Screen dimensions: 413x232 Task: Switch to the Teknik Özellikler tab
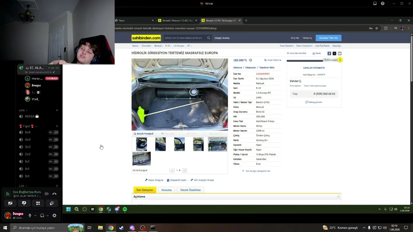190,190
